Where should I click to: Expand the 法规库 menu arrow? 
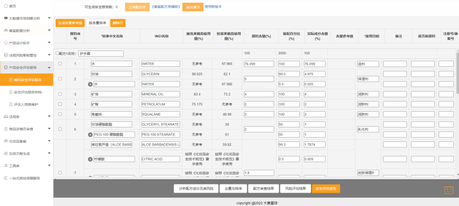[49, 116]
